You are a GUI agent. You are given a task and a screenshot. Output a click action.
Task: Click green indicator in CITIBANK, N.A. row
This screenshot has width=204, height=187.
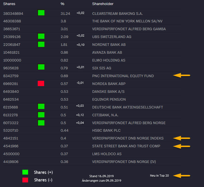pos(41,115)
